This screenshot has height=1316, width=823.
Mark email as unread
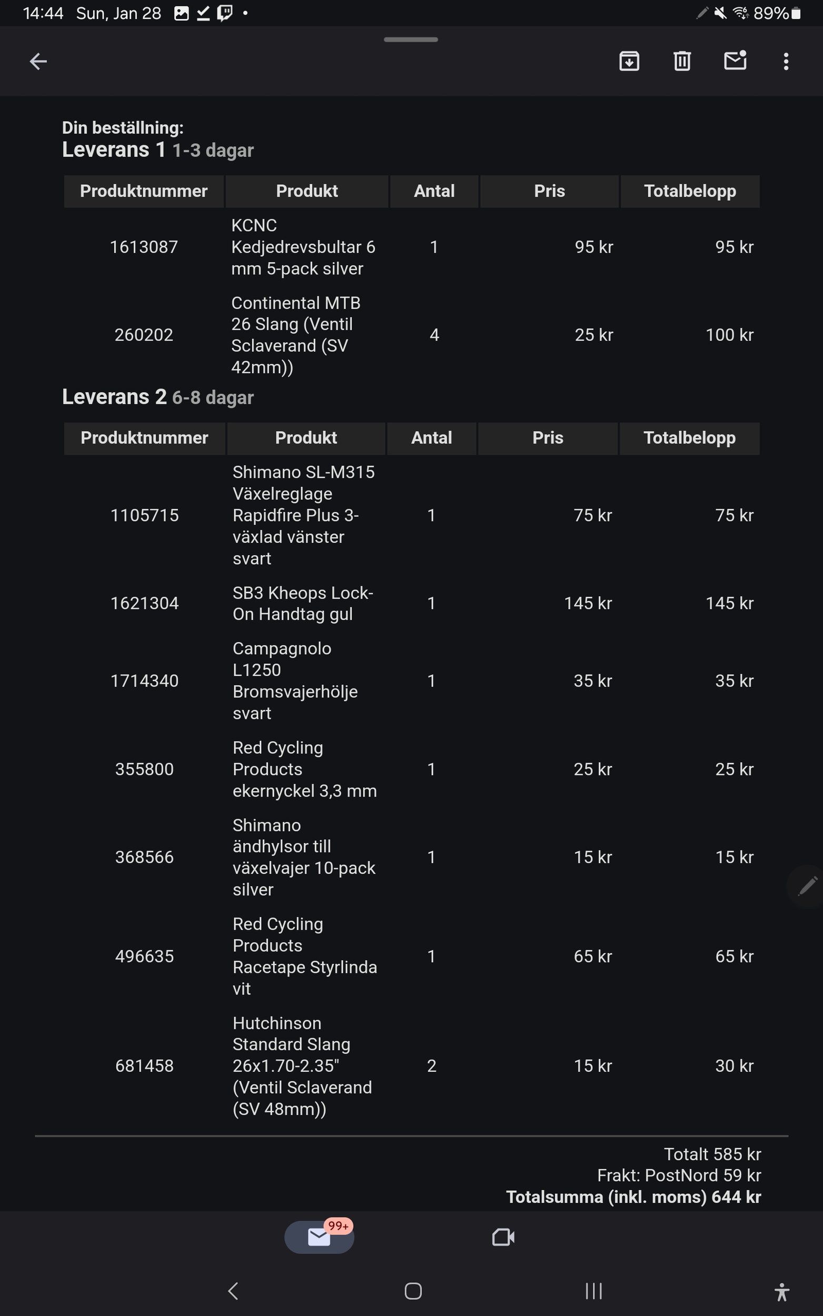(x=735, y=61)
